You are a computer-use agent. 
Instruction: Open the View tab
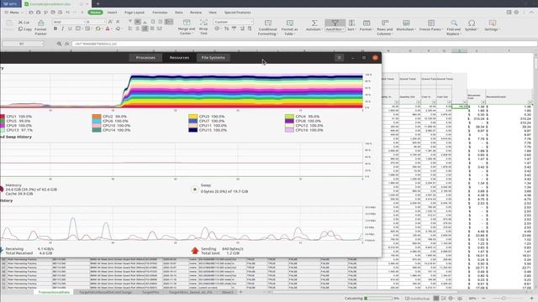213,13
